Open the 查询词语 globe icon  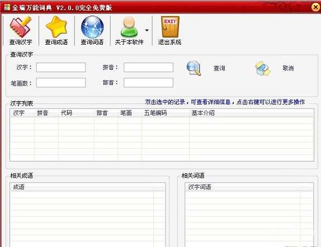point(92,27)
